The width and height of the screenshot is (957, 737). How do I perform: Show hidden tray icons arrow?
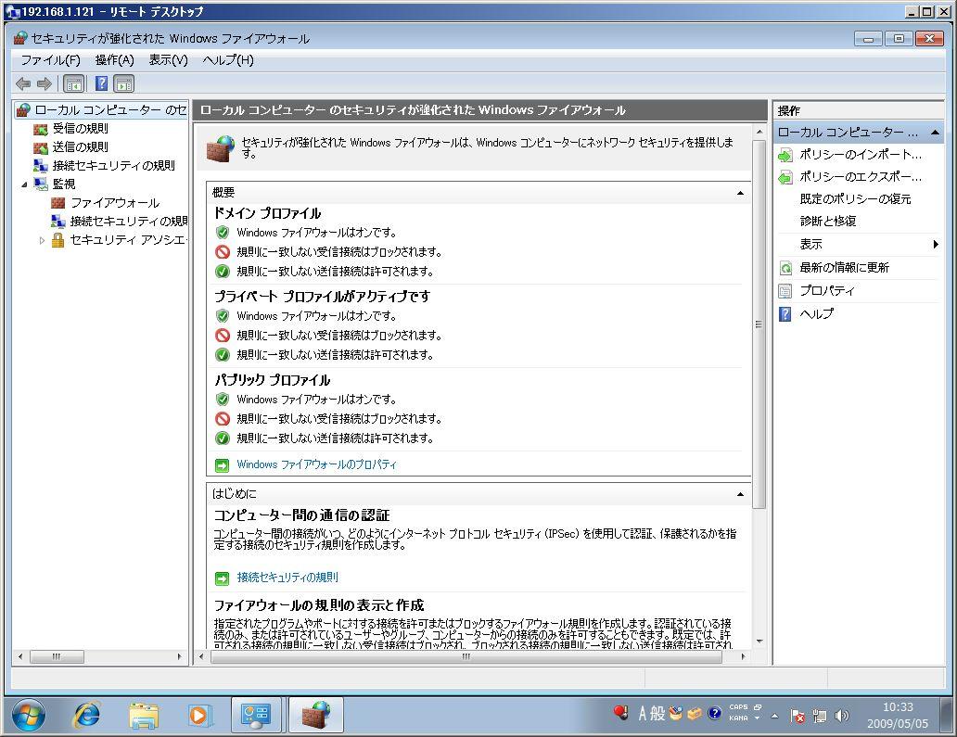point(774,716)
